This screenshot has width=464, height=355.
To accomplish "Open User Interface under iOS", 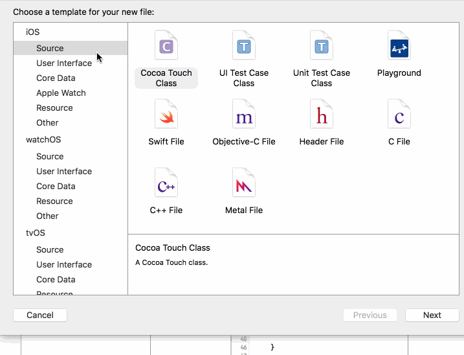I will pyautogui.click(x=64, y=63).
